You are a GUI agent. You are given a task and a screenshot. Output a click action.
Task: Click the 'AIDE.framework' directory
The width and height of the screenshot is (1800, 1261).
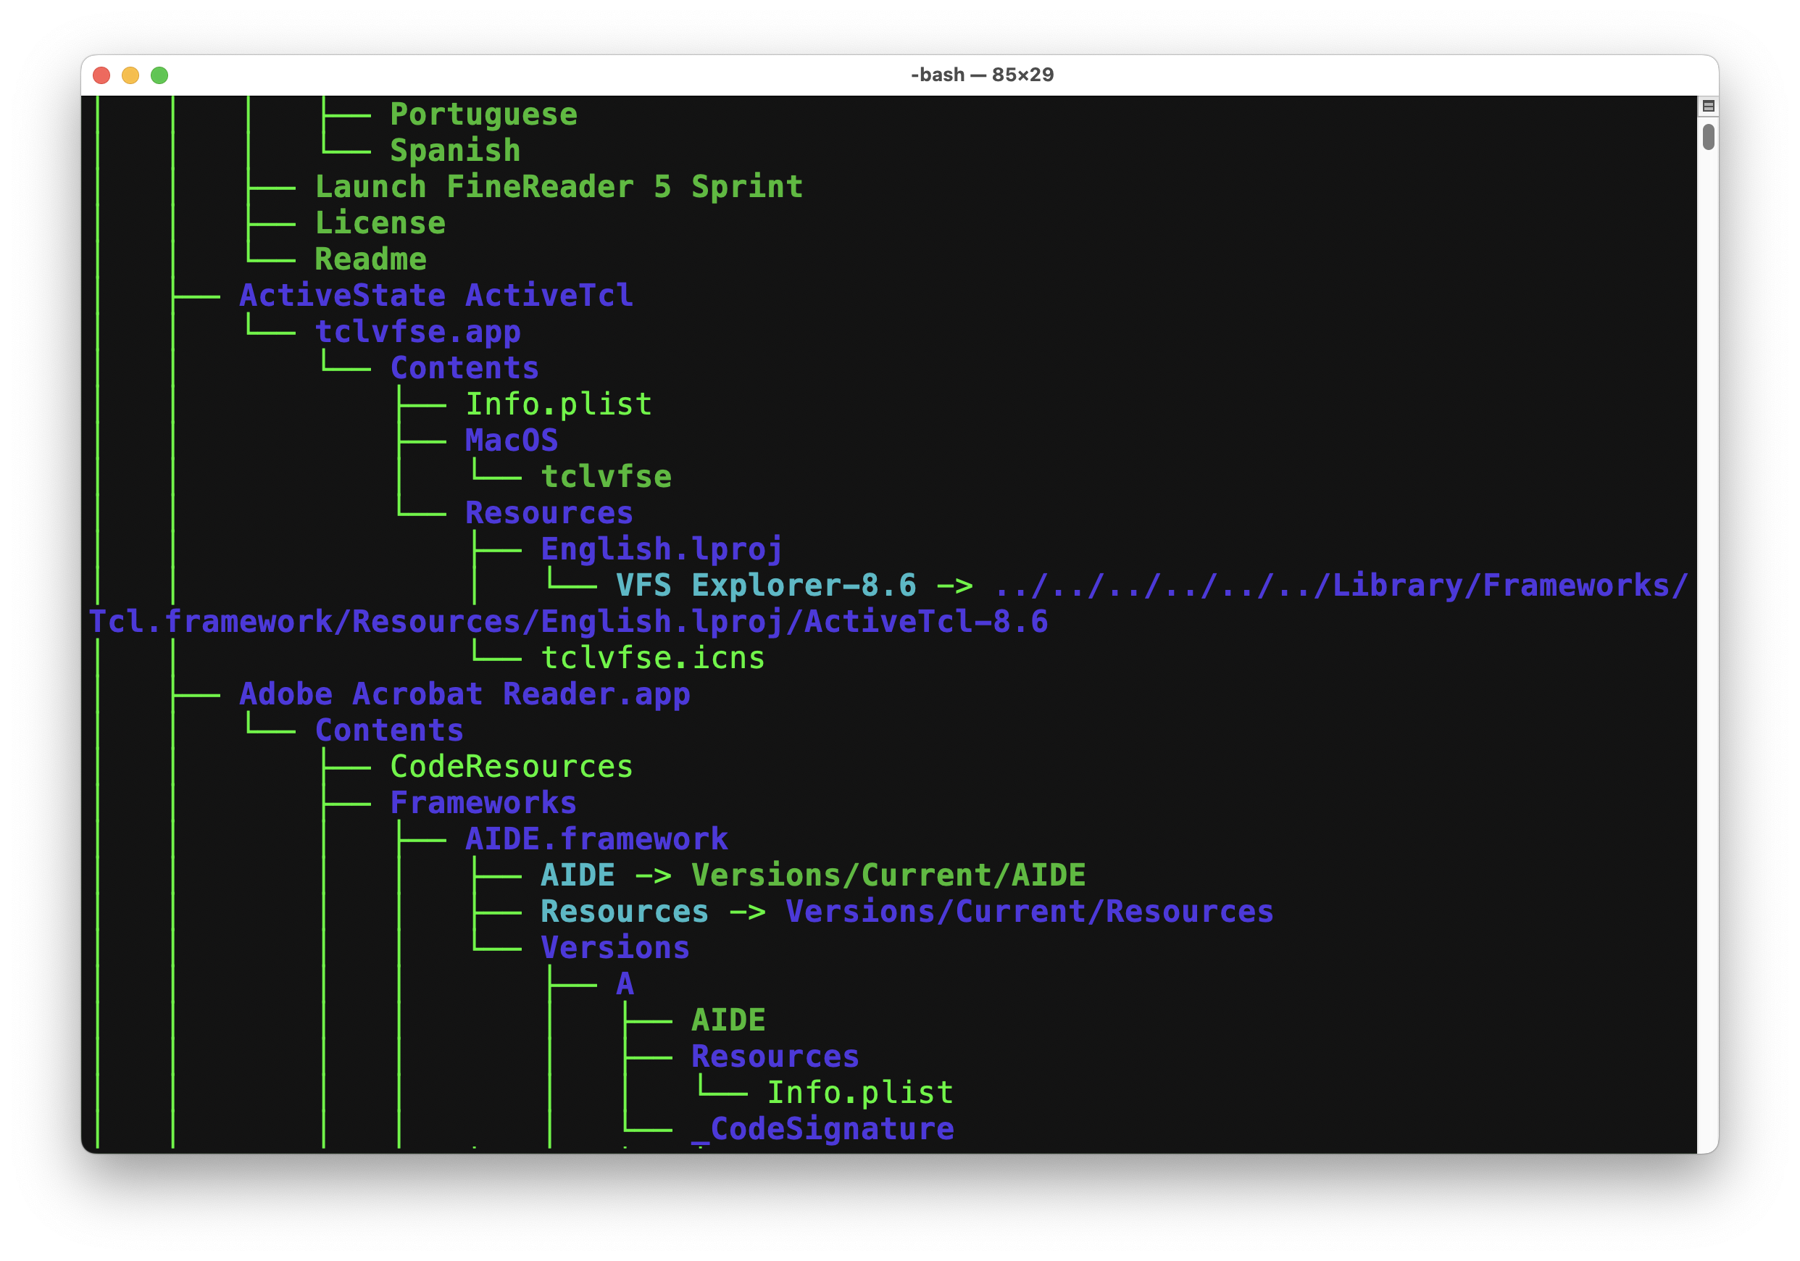click(x=596, y=839)
